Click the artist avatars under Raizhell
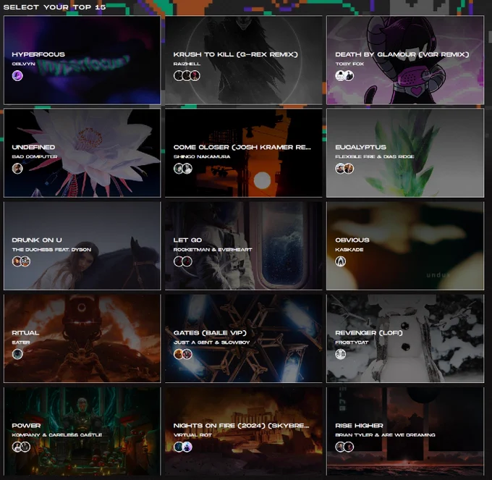This screenshot has height=480, width=492. [187, 76]
